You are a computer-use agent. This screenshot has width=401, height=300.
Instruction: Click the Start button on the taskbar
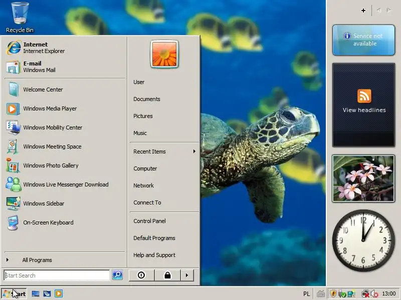[x=14, y=294]
